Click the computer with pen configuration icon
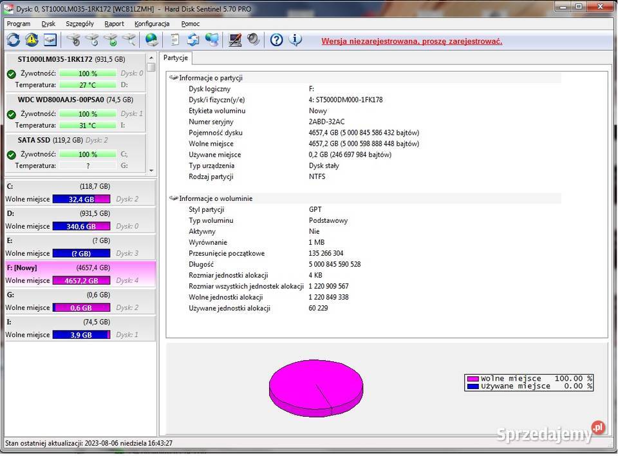This screenshot has height=456, width=618. coord(235,40)
